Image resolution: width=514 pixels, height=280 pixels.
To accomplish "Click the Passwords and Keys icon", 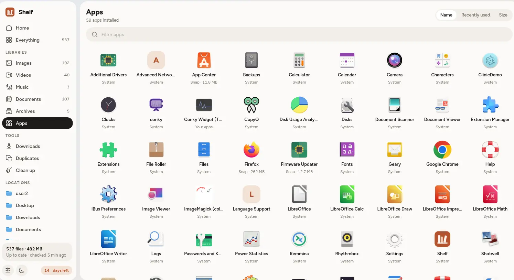I will click(204, 239).
